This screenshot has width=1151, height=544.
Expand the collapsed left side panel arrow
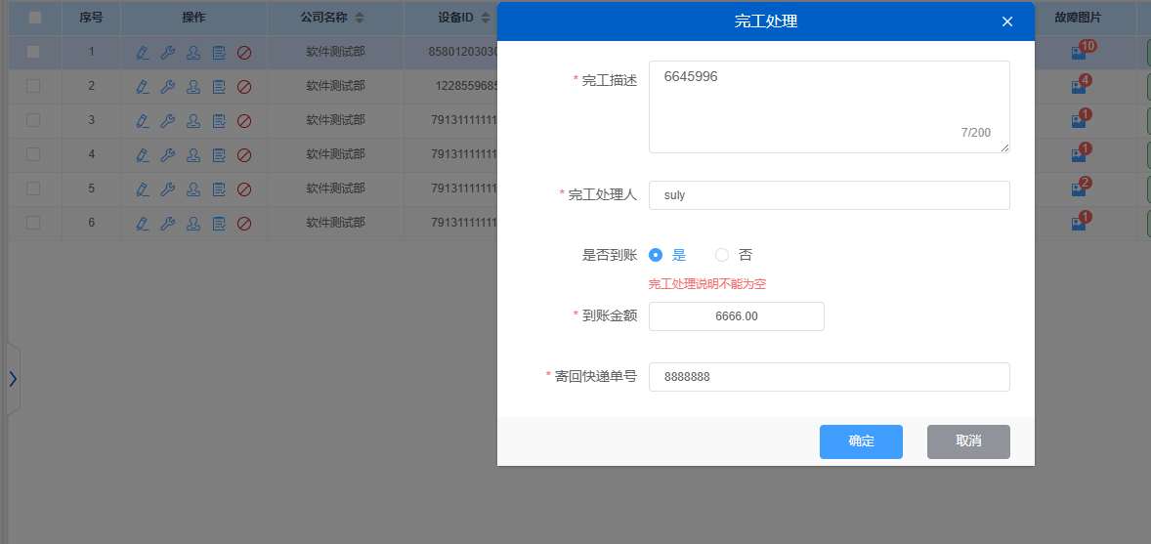(x=13, y=379)
